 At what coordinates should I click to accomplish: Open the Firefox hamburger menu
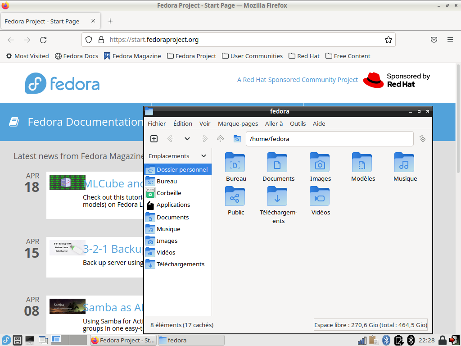450,40
